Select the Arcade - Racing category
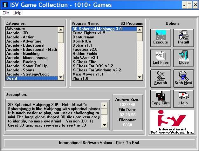Viewport: 199px width, 151px height. 32,62
